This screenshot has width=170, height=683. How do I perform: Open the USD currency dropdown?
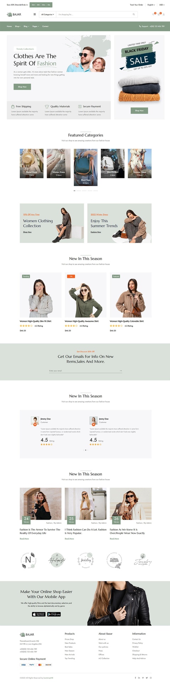[162, 5]
